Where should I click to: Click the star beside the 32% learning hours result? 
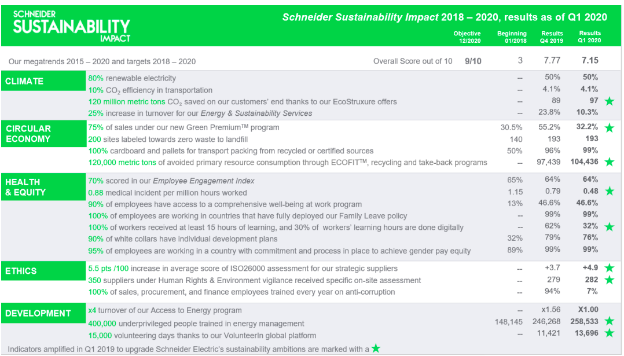[609, 227]
